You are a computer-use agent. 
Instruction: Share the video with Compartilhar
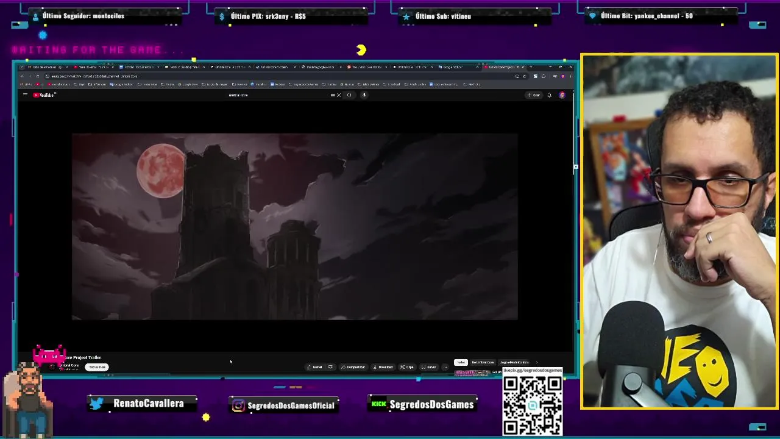[x=353, y=367]
